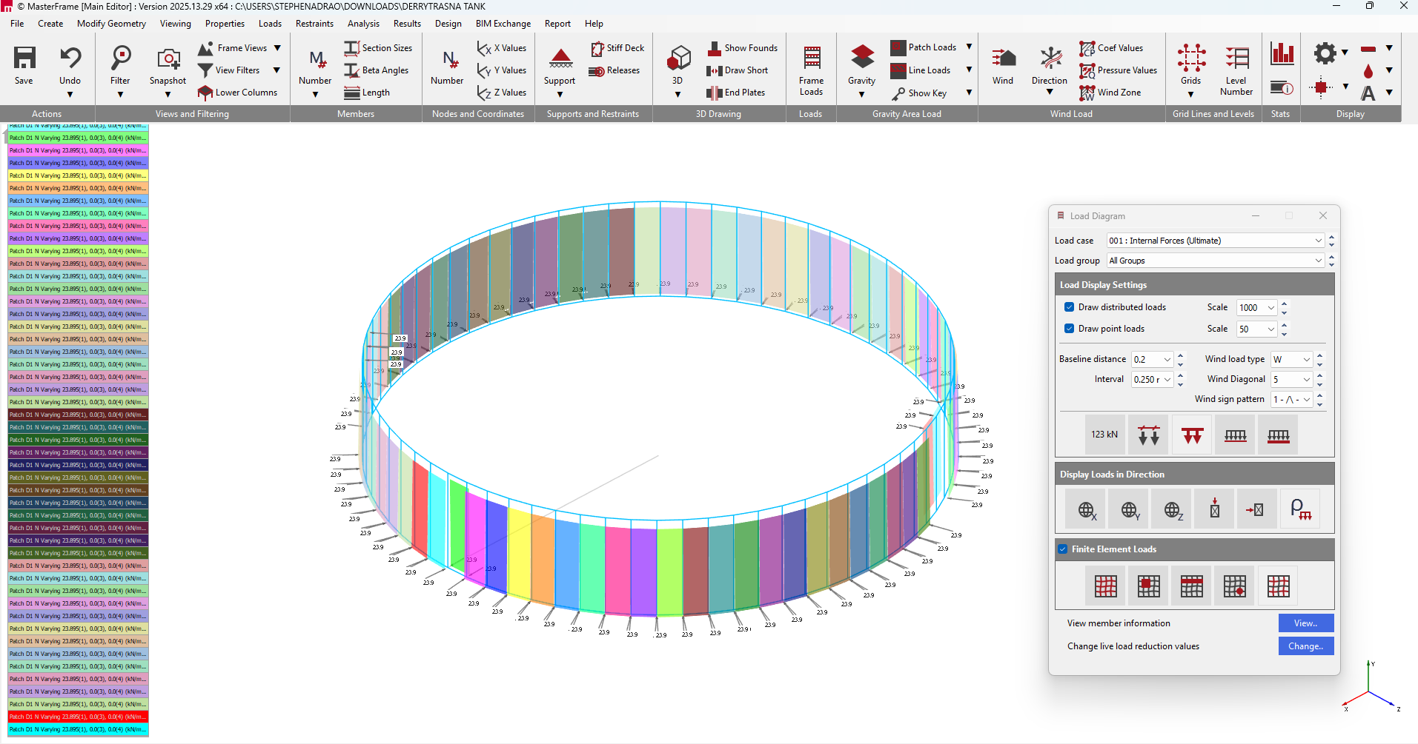Disable the Finite Element Loads checkbox
The height and width of the screenshot is (744, 1418).
[1063, 549]
